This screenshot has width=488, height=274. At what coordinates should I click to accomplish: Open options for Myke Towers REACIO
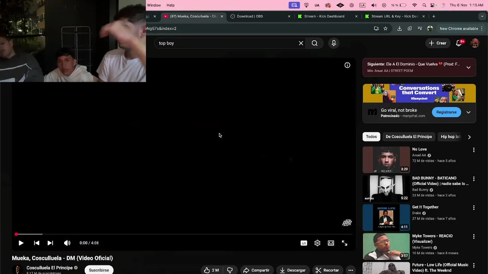474,237
